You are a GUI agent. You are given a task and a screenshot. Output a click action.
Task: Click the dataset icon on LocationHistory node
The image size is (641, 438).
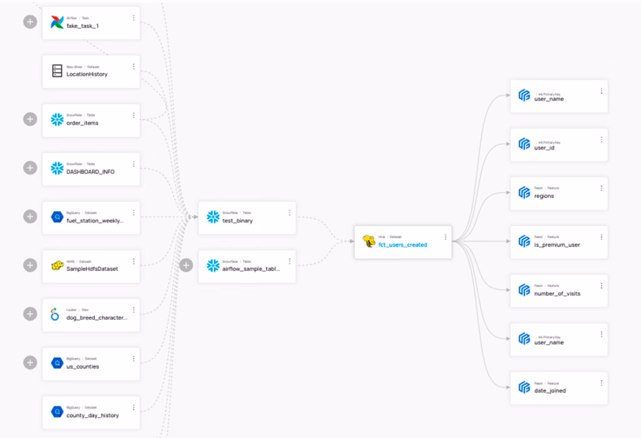point(57,71)
